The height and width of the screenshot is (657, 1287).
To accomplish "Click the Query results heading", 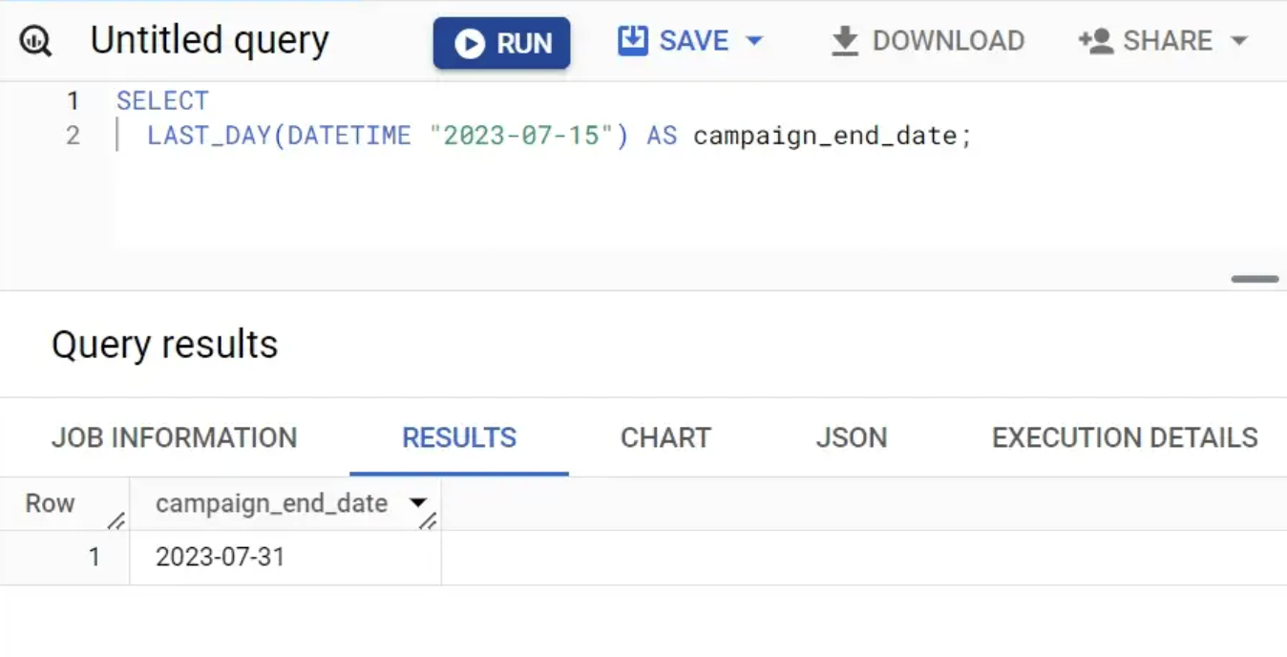I will pyautogui.click(x=164, y=345).
